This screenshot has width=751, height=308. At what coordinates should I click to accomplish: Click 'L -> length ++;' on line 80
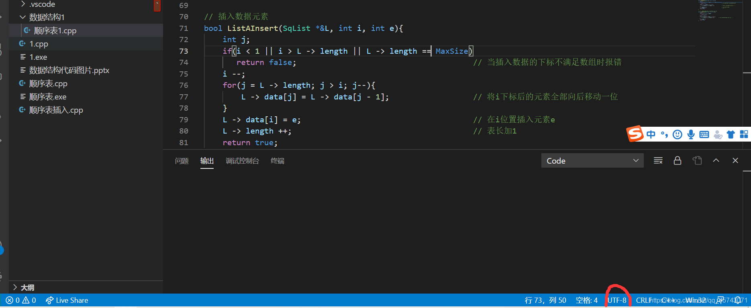(x=257, y=131)
